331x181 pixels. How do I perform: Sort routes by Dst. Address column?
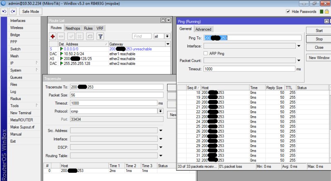tap(83, 44)
